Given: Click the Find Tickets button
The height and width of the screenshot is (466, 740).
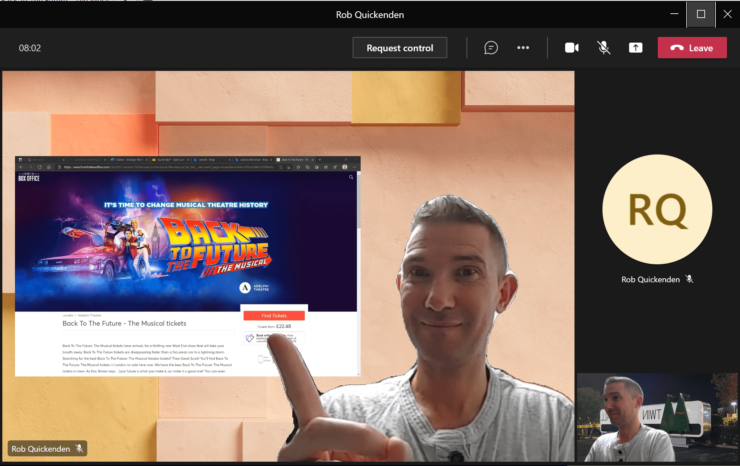Looking at the screenshot, I should [274, 316].
